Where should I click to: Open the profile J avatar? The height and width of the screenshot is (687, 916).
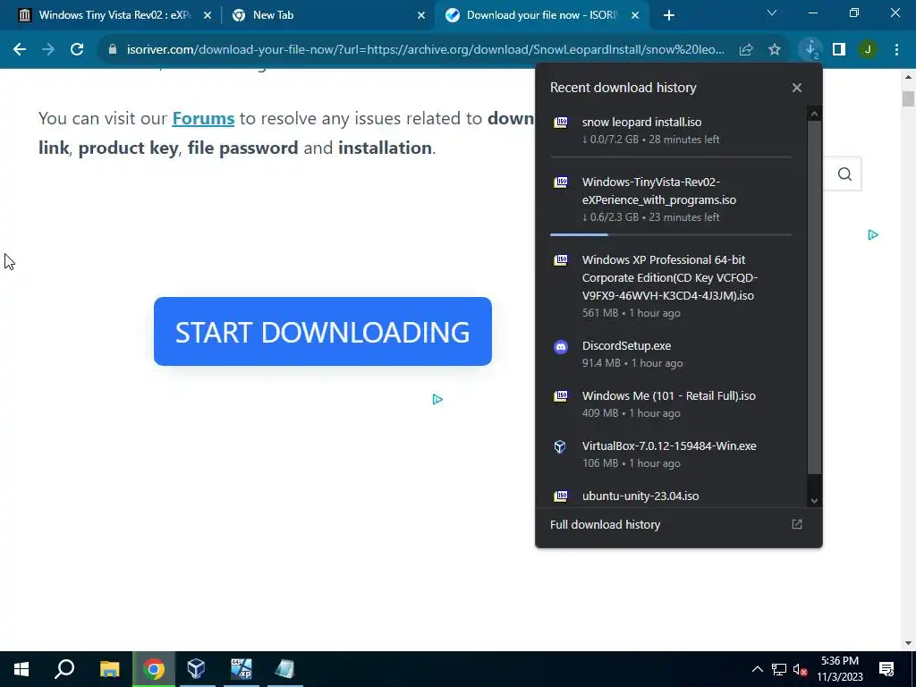[x=868, y=50]
